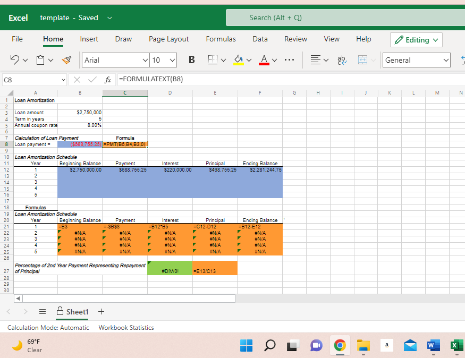
Task: Open the Borders dropdown arrow
Action: point(223,59)
